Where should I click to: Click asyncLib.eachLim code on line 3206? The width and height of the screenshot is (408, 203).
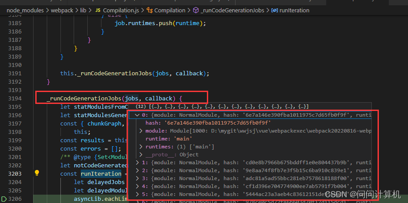click(x=101, y=199)
